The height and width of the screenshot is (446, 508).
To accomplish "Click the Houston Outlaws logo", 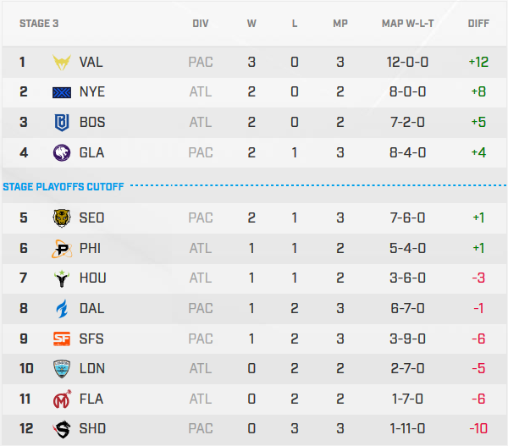I will [62, 278].
